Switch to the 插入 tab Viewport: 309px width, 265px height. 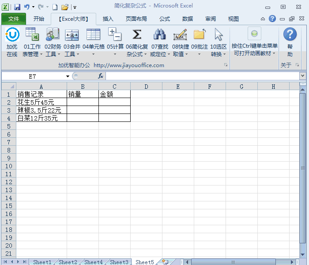(x=108, y=19)
